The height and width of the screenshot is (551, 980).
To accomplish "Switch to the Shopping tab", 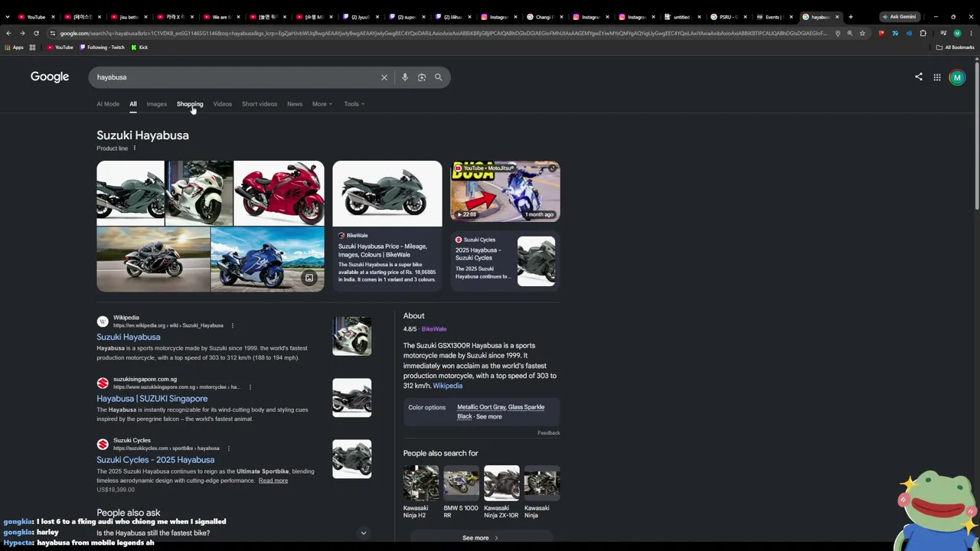I will (x=190, y=104).
